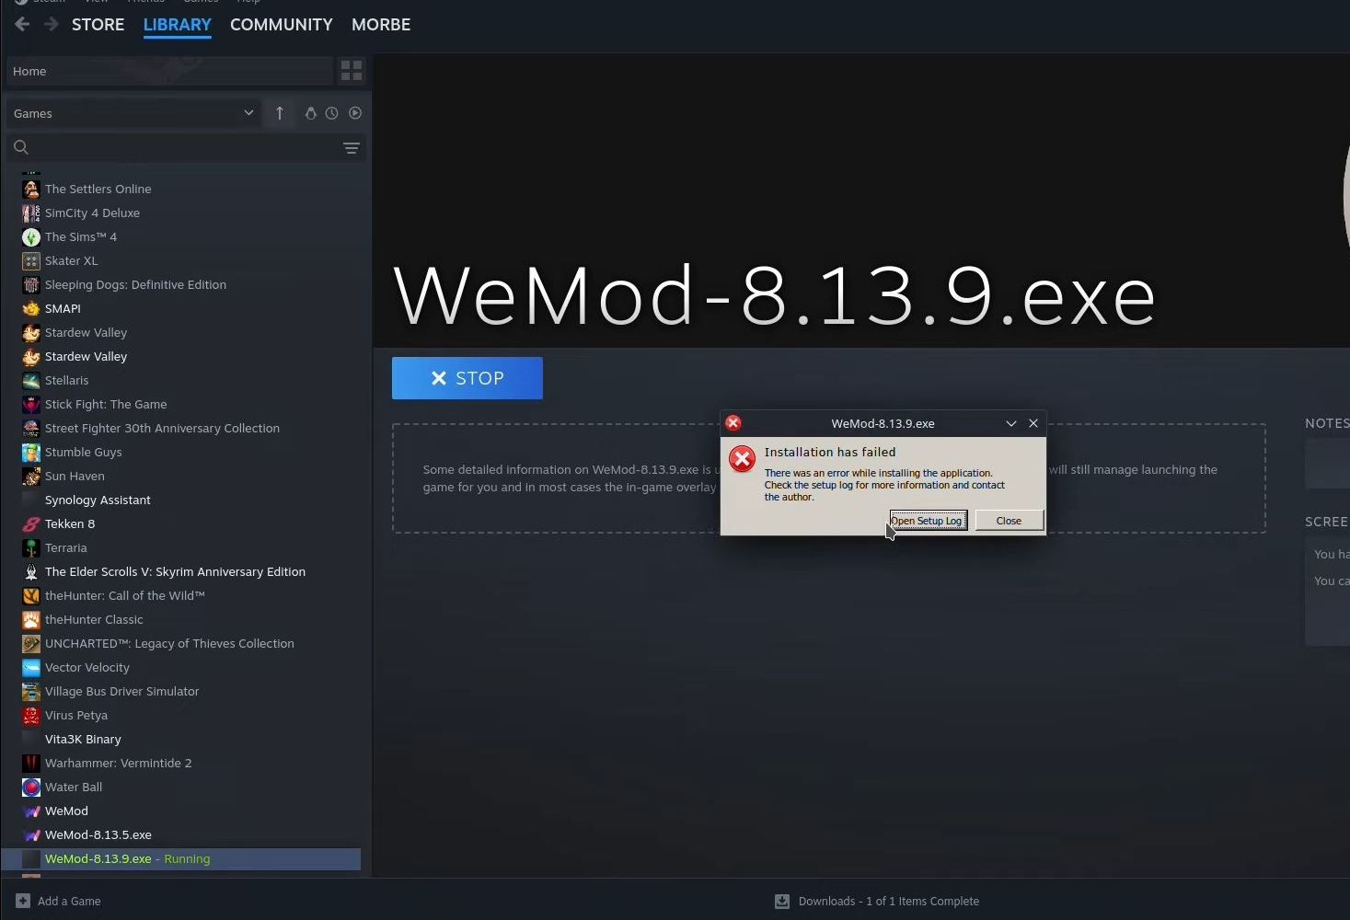Click Skater XL game icon
Viewport: 1350px width, 920px height.
tap(31, 260)
